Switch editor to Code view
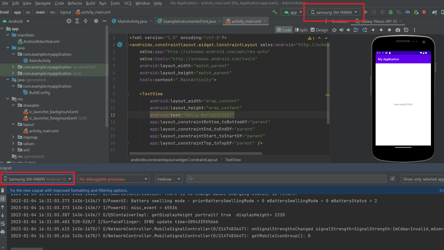This screenshot has width=444, height=250. 284,30
